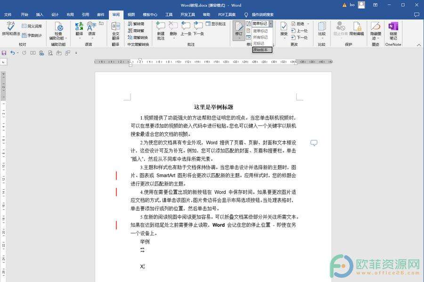Jump to previous change 上一处

[x=300, y=31]
